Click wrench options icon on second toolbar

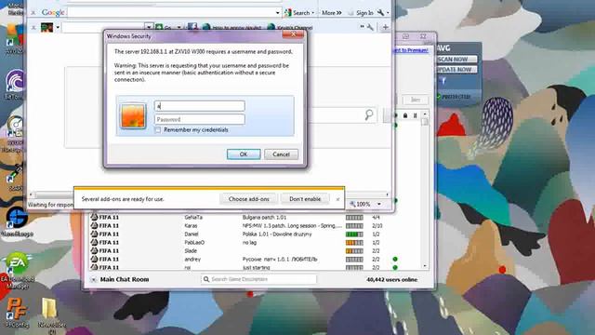point(370,27)
